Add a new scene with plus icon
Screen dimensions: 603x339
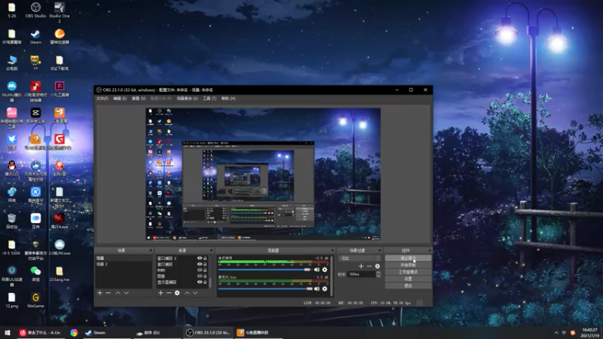point(99,293)
